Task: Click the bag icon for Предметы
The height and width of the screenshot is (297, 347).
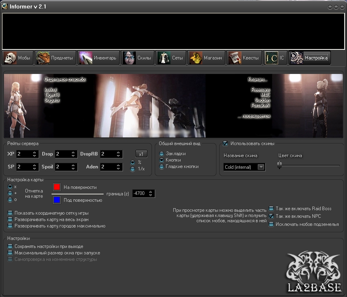Action: pos(43,58)
